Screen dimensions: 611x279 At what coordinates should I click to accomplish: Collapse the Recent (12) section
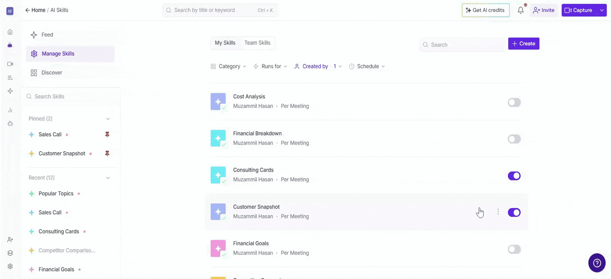click(x=108, y=178)
